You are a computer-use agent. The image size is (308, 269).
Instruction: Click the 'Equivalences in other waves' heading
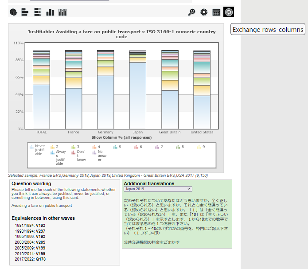point(43,218)
